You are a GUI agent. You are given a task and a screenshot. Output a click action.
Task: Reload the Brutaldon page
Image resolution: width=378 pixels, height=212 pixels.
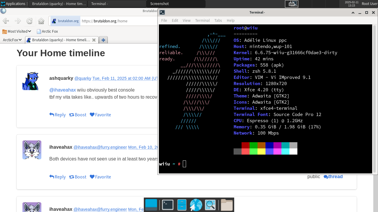pyautogui.click(x=30, y=21)
